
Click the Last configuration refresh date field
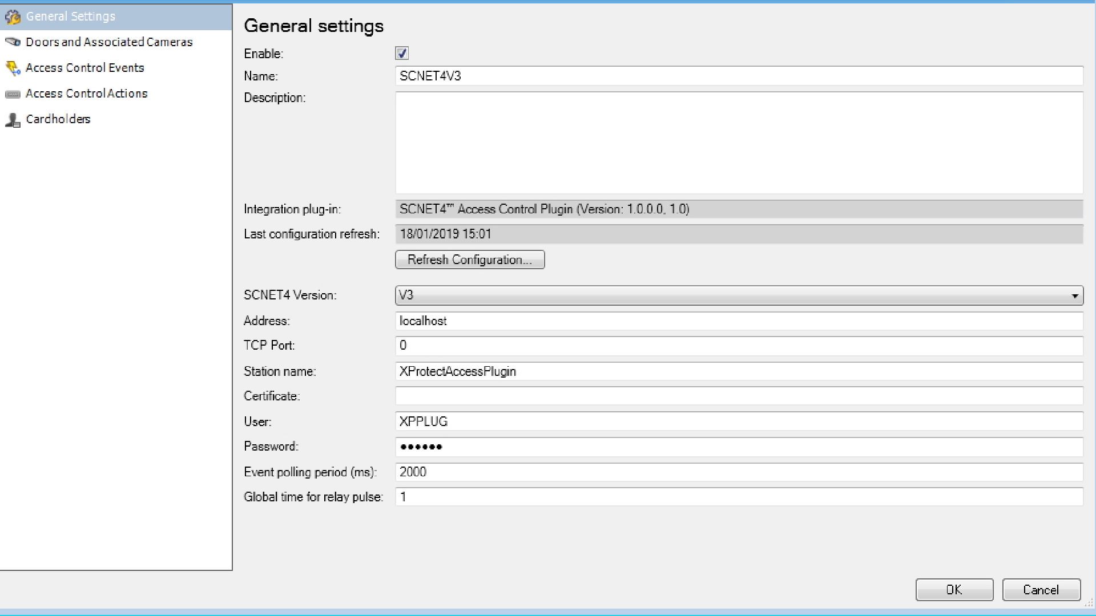(739, 234)
